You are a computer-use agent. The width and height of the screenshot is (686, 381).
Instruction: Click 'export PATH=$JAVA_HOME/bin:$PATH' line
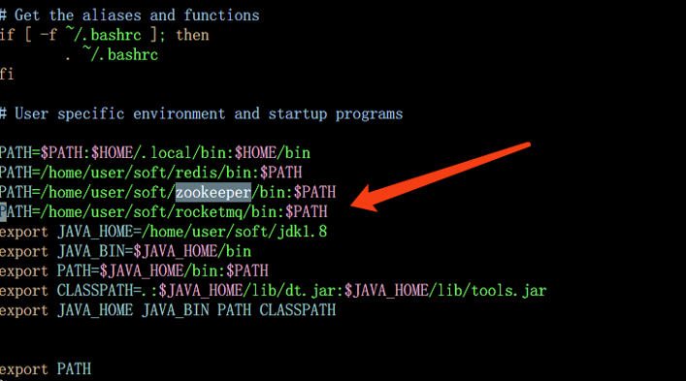click(x=134, y=270)
